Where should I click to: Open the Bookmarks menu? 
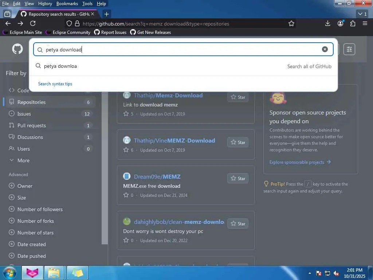click(67, 4)
